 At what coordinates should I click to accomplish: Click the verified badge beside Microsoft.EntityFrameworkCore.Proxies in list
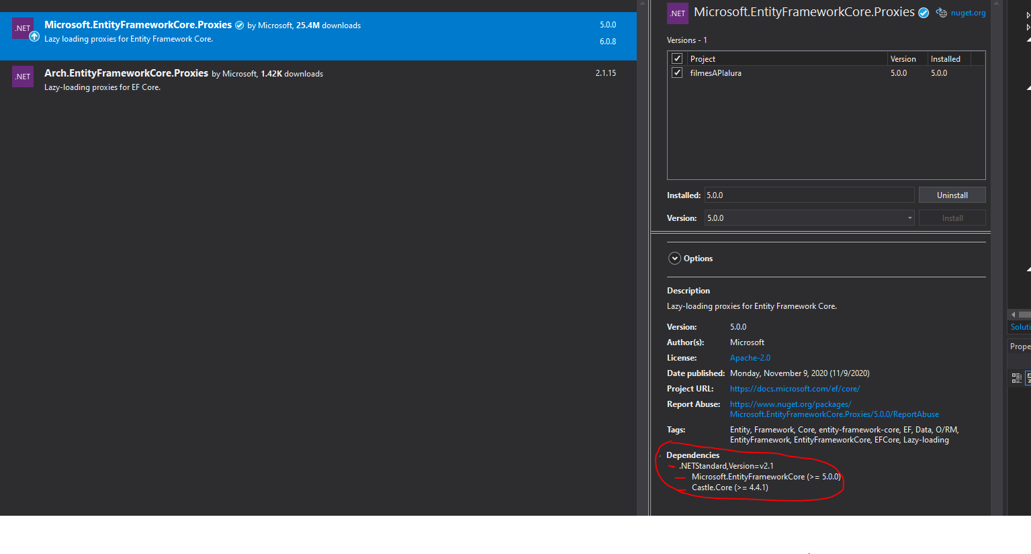239,26
